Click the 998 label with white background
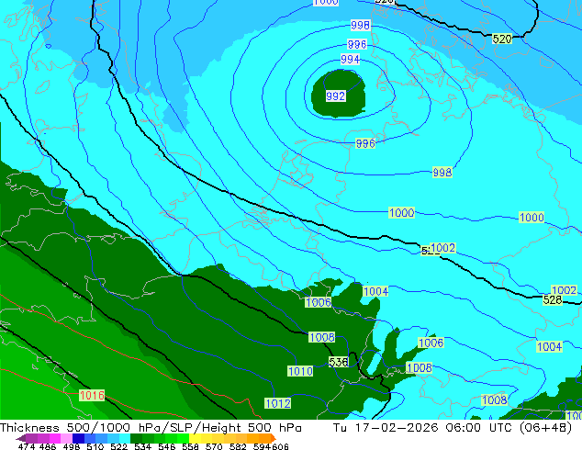 [x=360, y=25]
